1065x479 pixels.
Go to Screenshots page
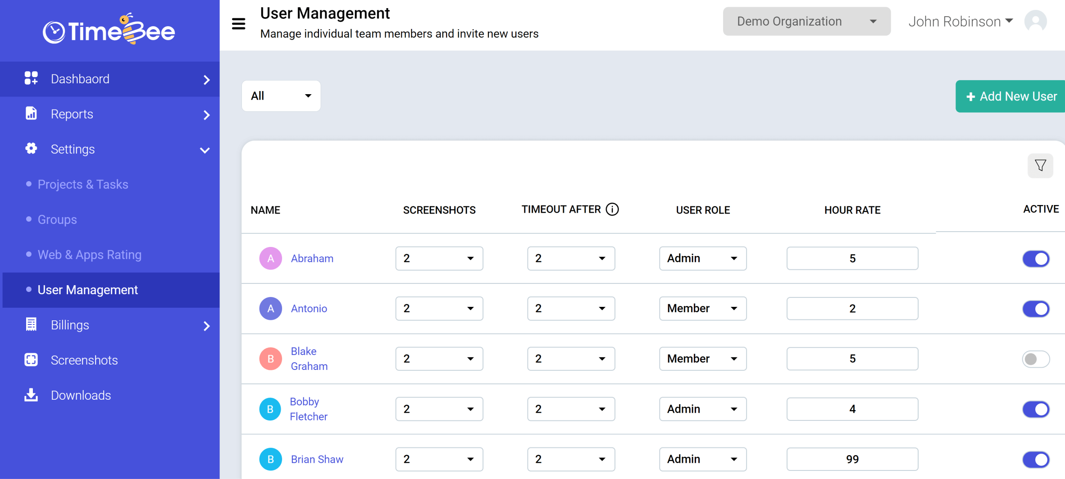[84, 360]
